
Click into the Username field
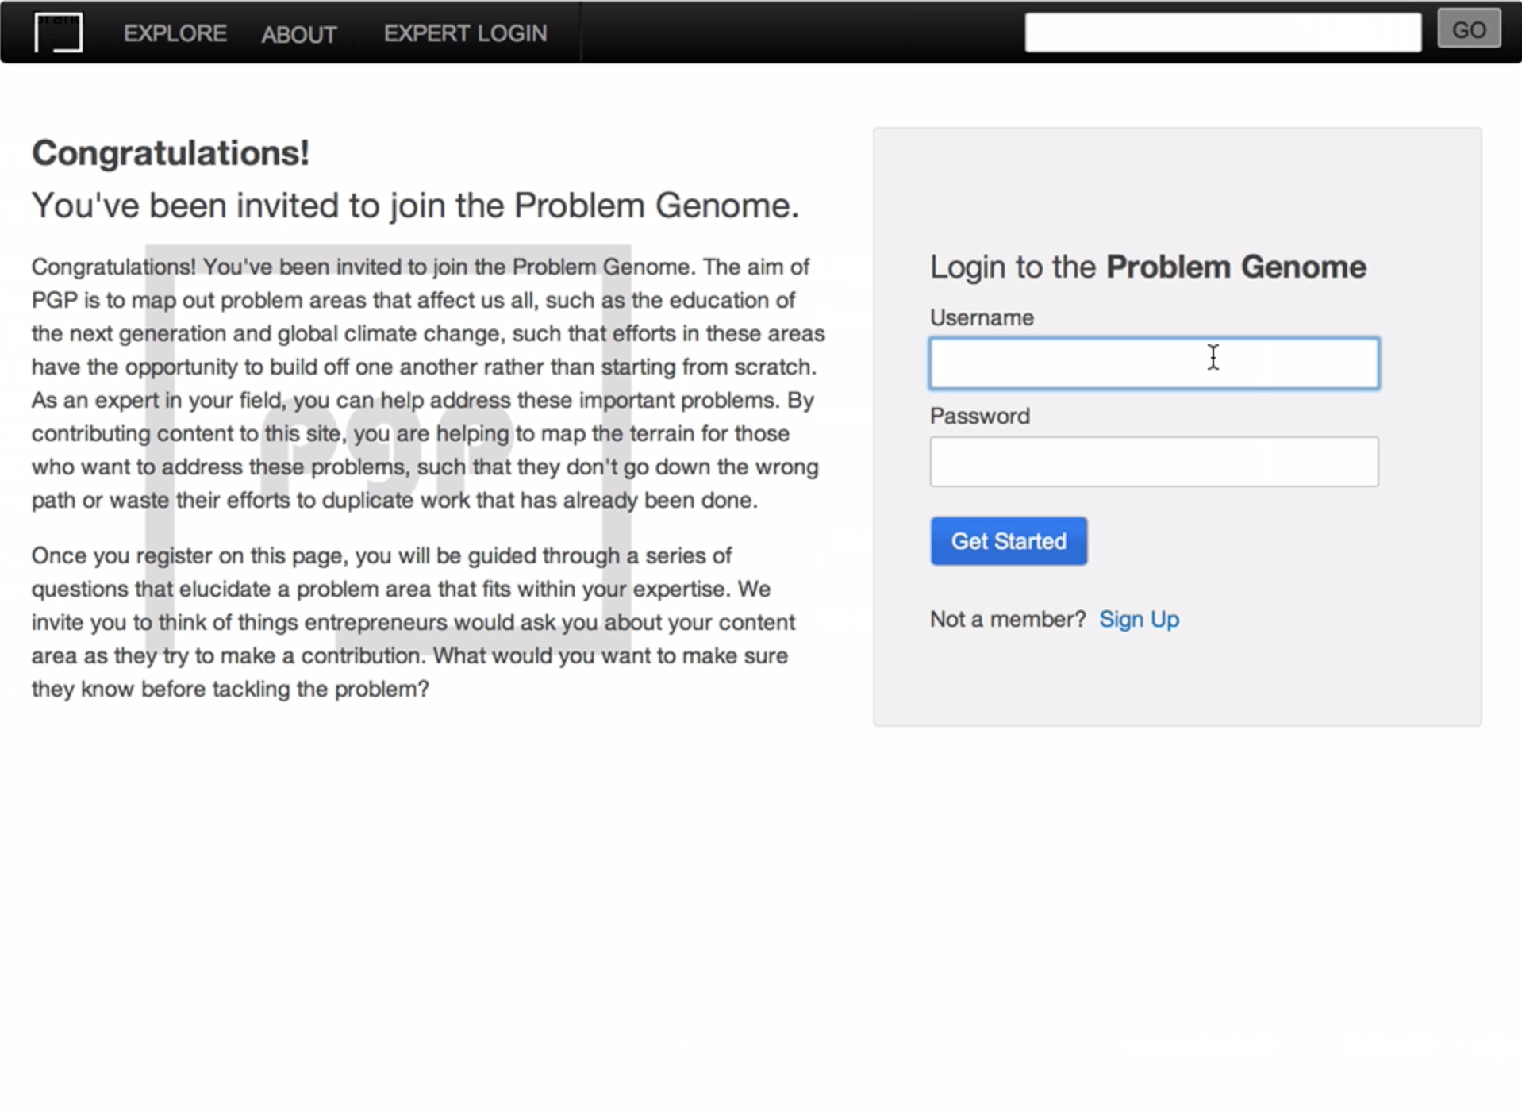pos(1153,363)
